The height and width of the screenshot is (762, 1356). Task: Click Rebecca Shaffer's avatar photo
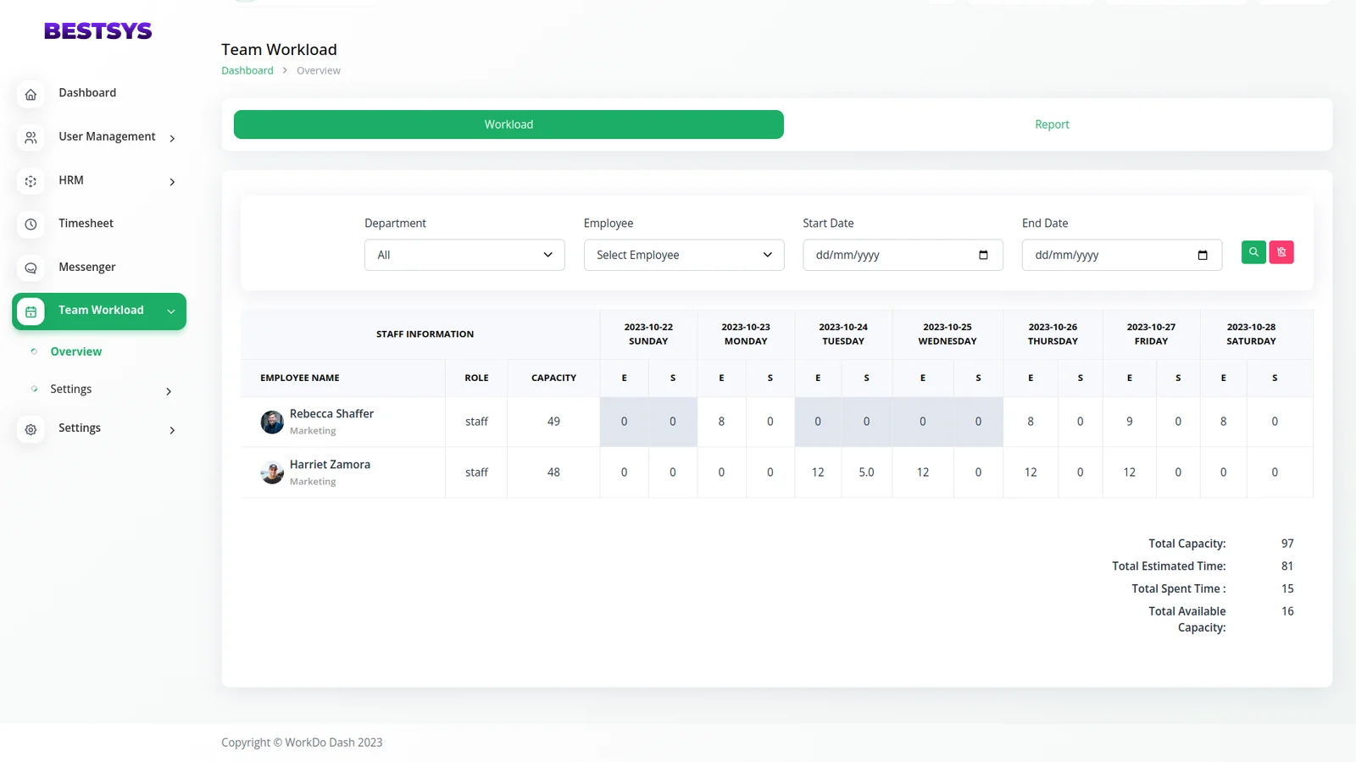[x=272, y=422]
